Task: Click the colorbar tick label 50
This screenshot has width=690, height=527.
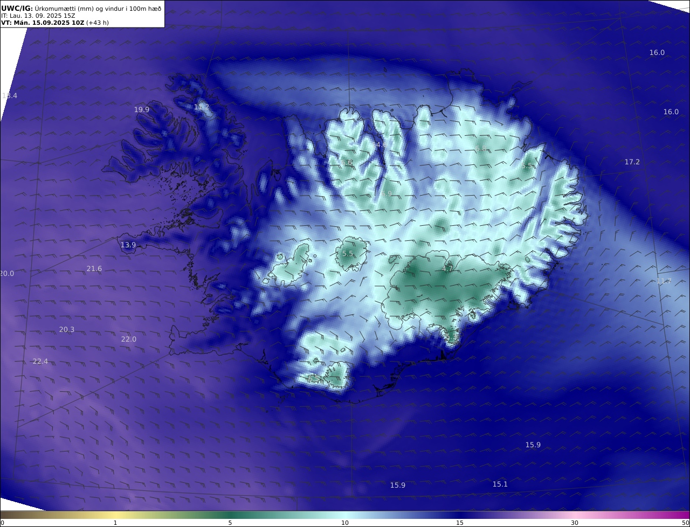Action: click(x=685, y=523)
